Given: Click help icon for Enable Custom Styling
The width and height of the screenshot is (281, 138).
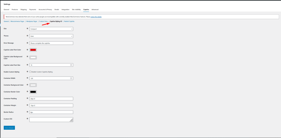Looking at the screenshot, I should point(27,72).
